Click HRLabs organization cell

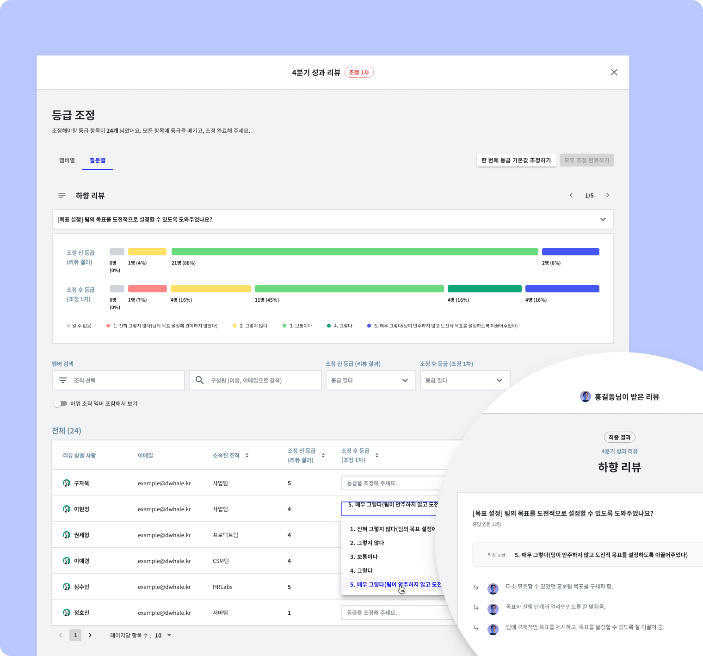[x=222, y=587]
